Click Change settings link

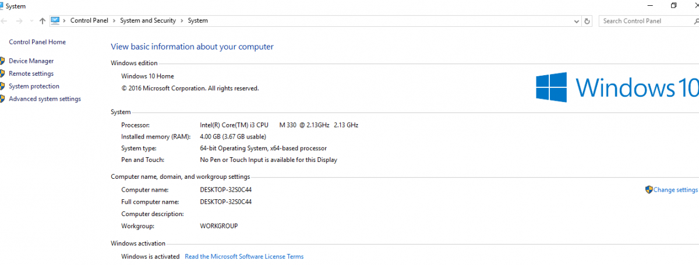[x=676, y=190]
